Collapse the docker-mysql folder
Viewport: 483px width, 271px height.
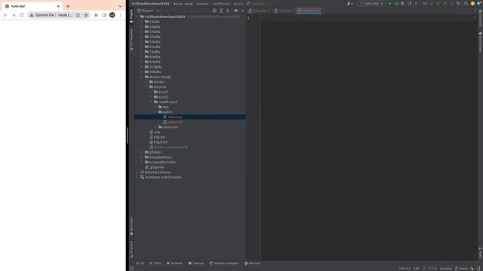click(142, 77)
